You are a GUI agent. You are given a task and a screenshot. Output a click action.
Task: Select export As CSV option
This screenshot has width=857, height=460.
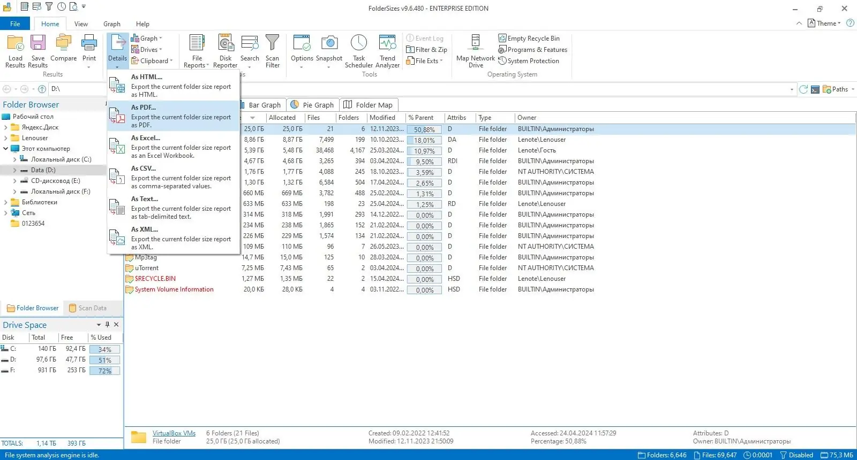(x=173, y=177)
